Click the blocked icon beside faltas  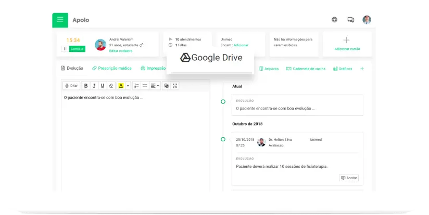[x=170, y=45]
